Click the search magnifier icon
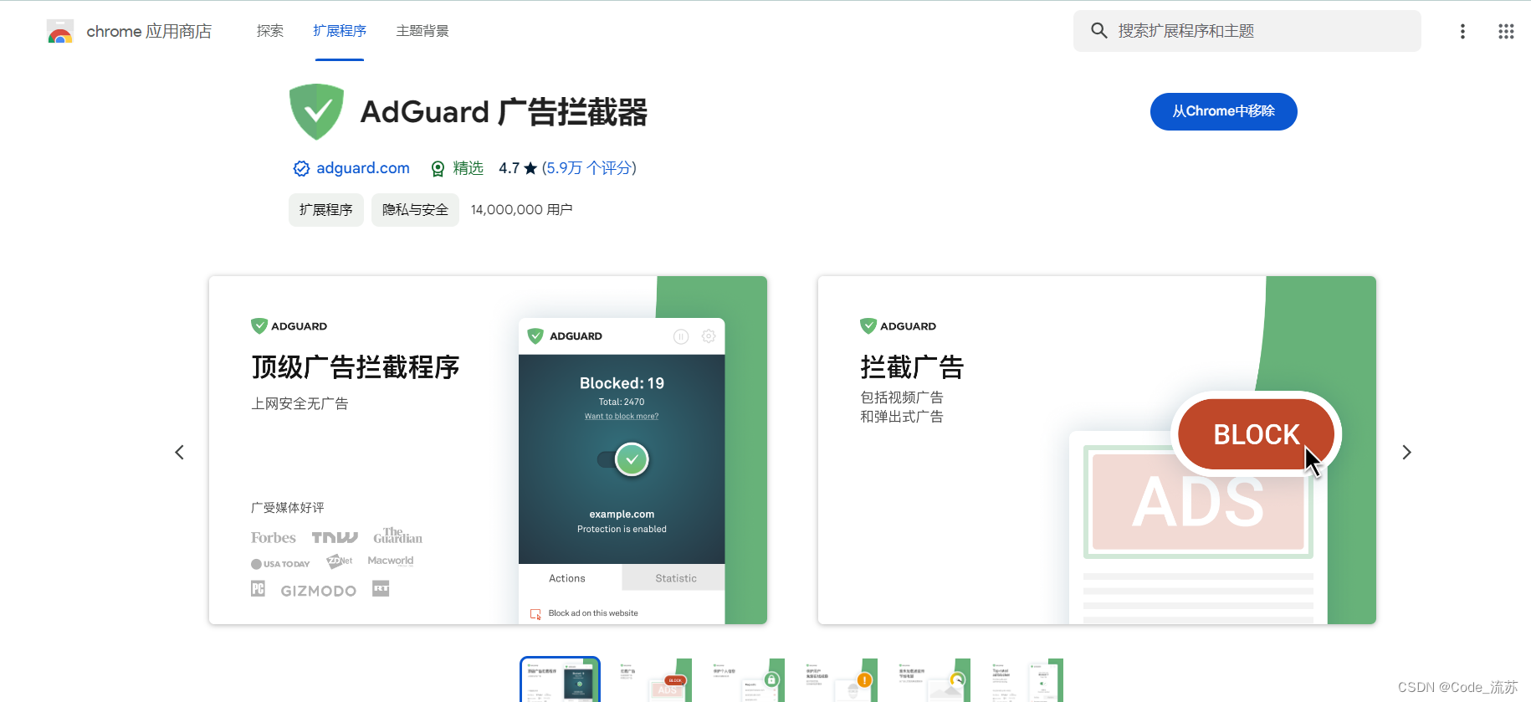 point(1098,31)
